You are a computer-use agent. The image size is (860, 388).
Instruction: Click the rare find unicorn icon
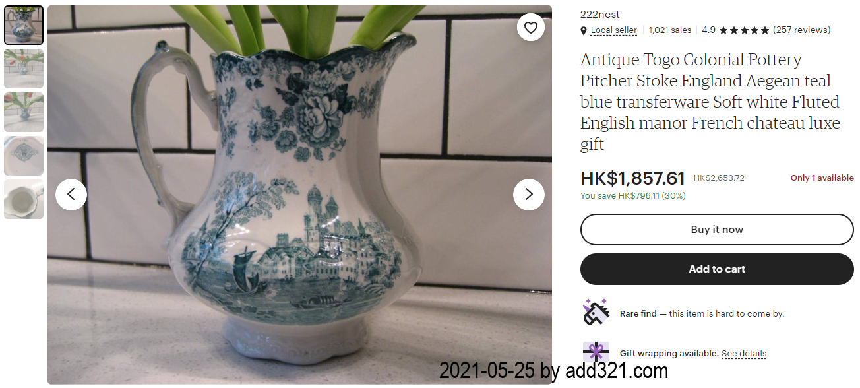pos(596,311)
